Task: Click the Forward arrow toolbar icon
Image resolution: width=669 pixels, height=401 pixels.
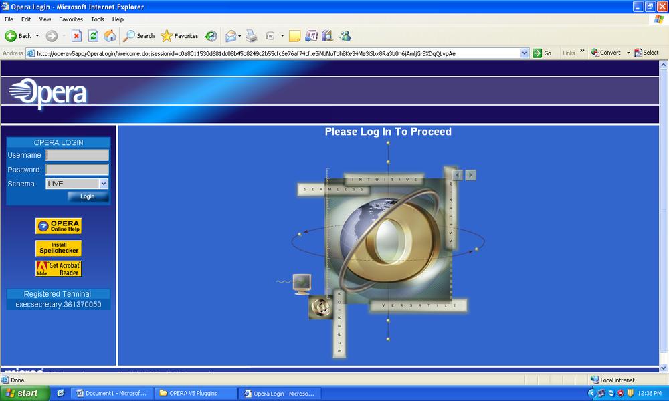Action: pyautogui.click(x=52, y=36)
